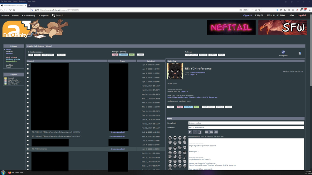Viewport: 312px width, 175px height.
Task: Open the Submit menu item
Action: pos(15,15)
